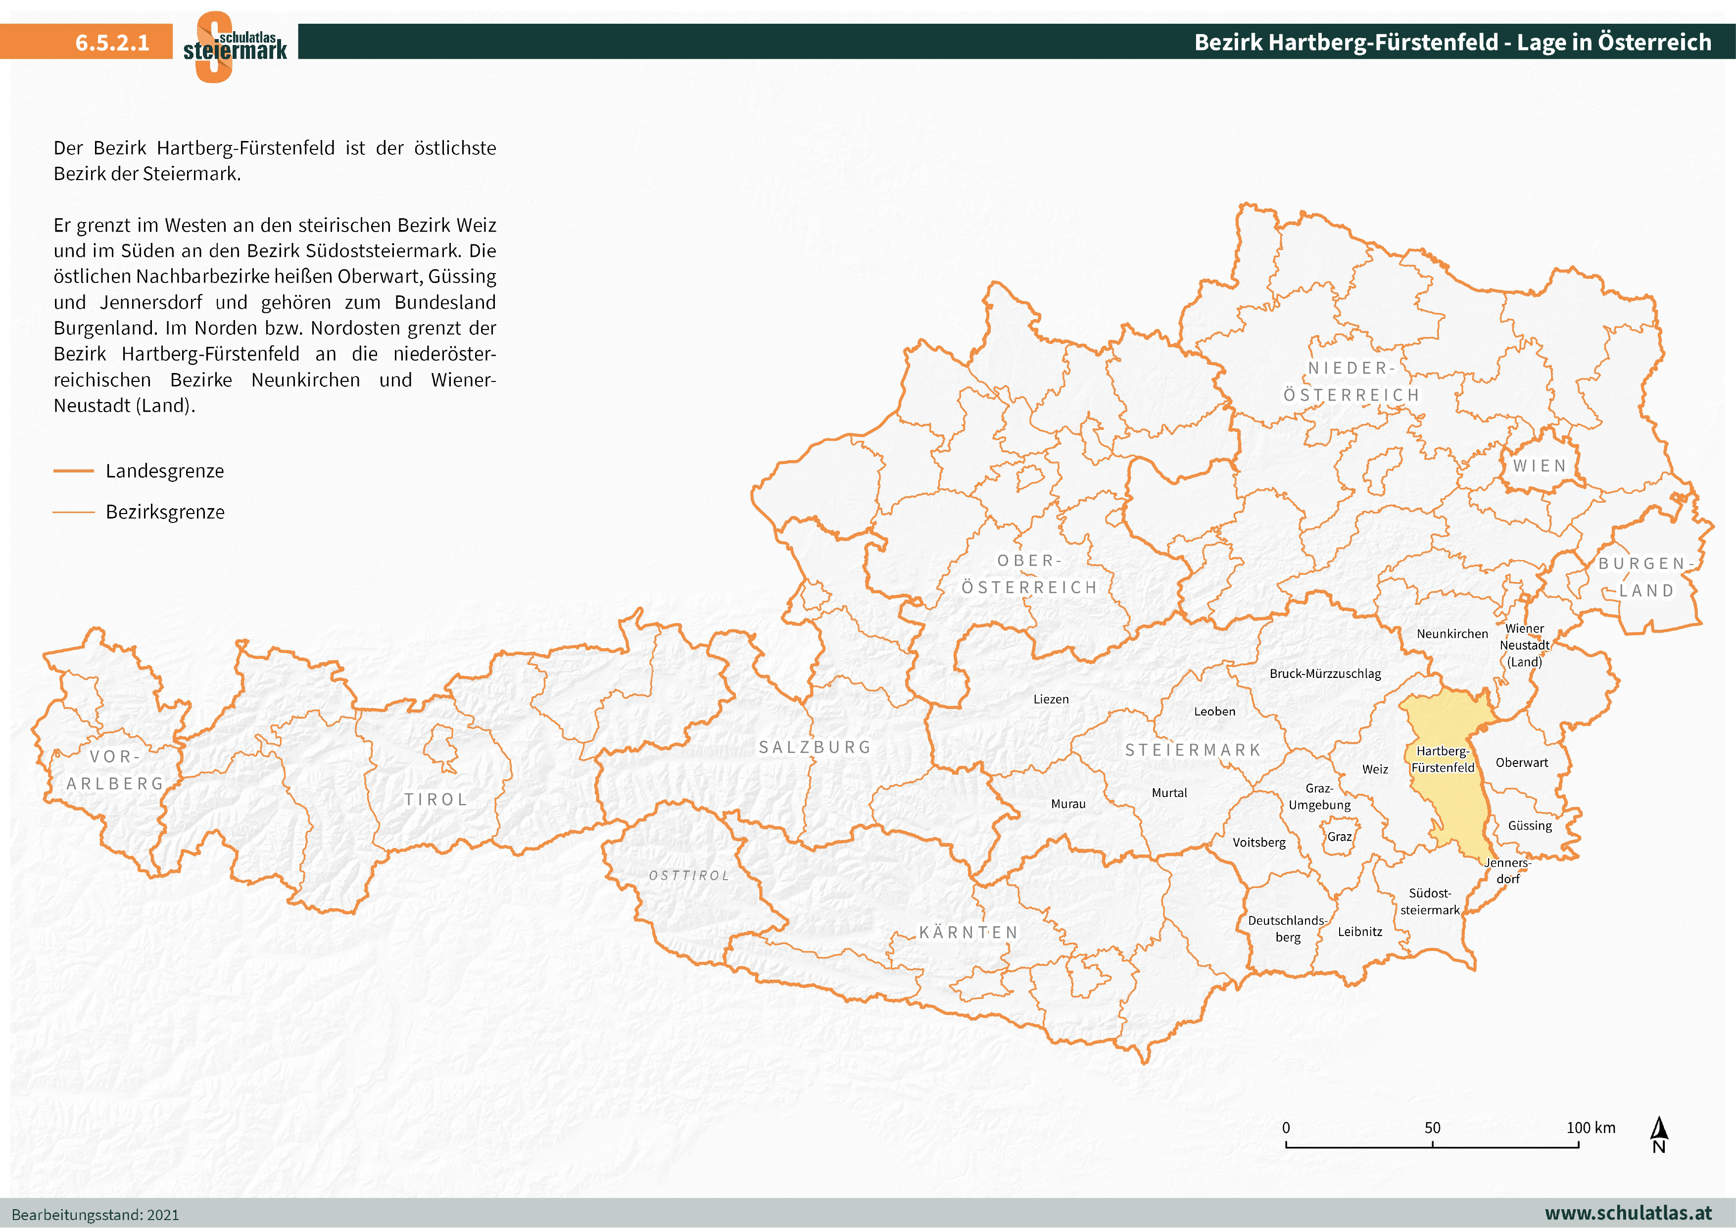This screenshot has height=1228, width=1736.
Task: Click the Bezirksgrenze legend line symbol
Action: tap(73, 512)
